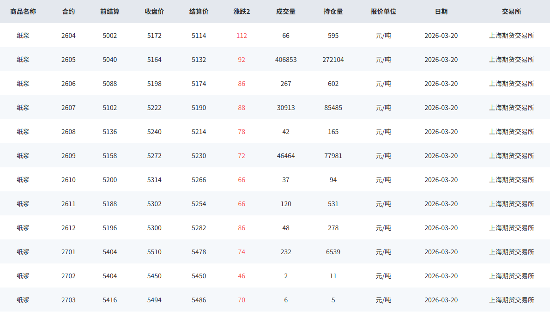
Task: Click the 合约 column header
Action: pos(68,12)
